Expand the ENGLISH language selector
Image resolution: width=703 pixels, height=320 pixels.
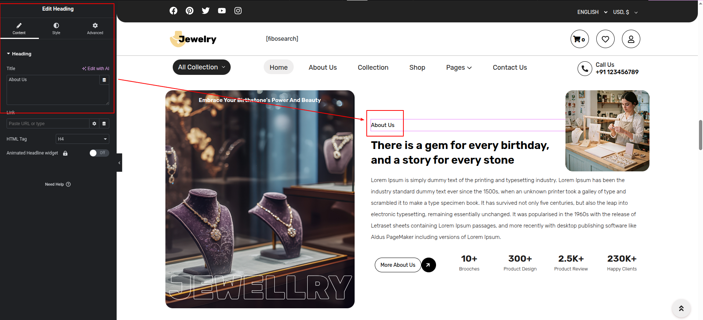(x=592, y=12)
